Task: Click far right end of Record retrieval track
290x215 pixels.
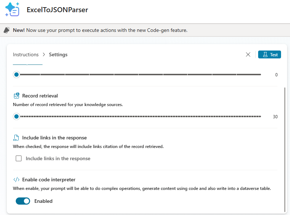Action: (260, 116)
